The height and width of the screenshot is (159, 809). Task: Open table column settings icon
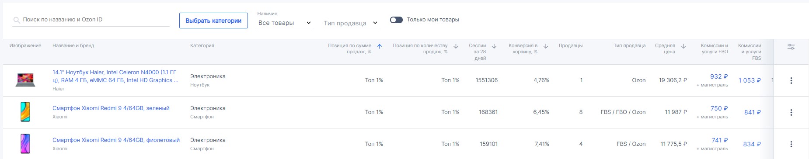tap(791, 47)
